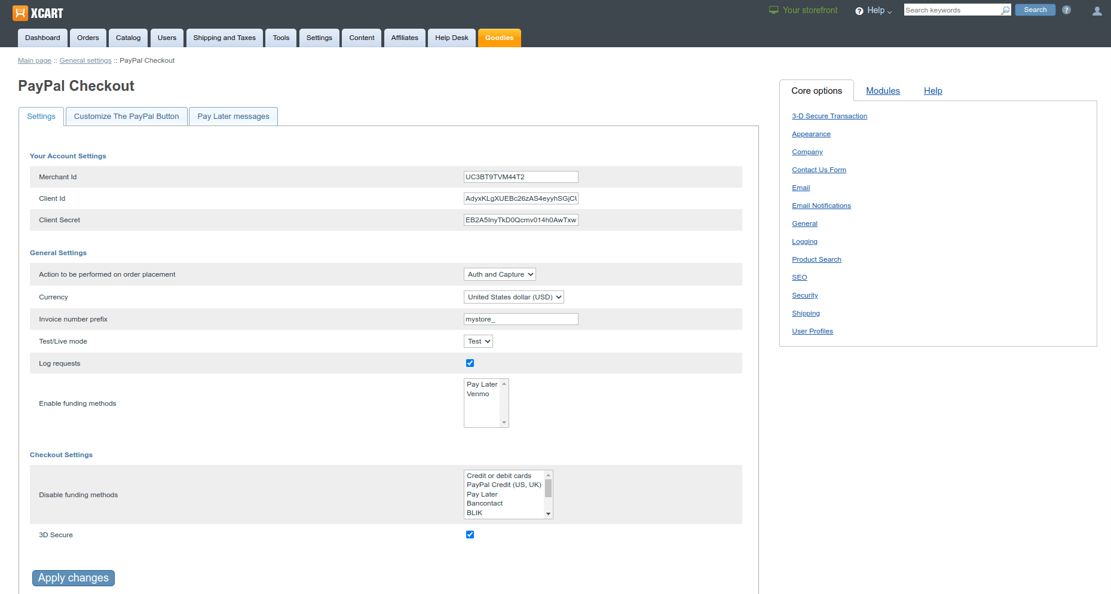Open the Auth and Capture dropdown
The width and height of the screenshot is (1111, 594).
point(500,274)
